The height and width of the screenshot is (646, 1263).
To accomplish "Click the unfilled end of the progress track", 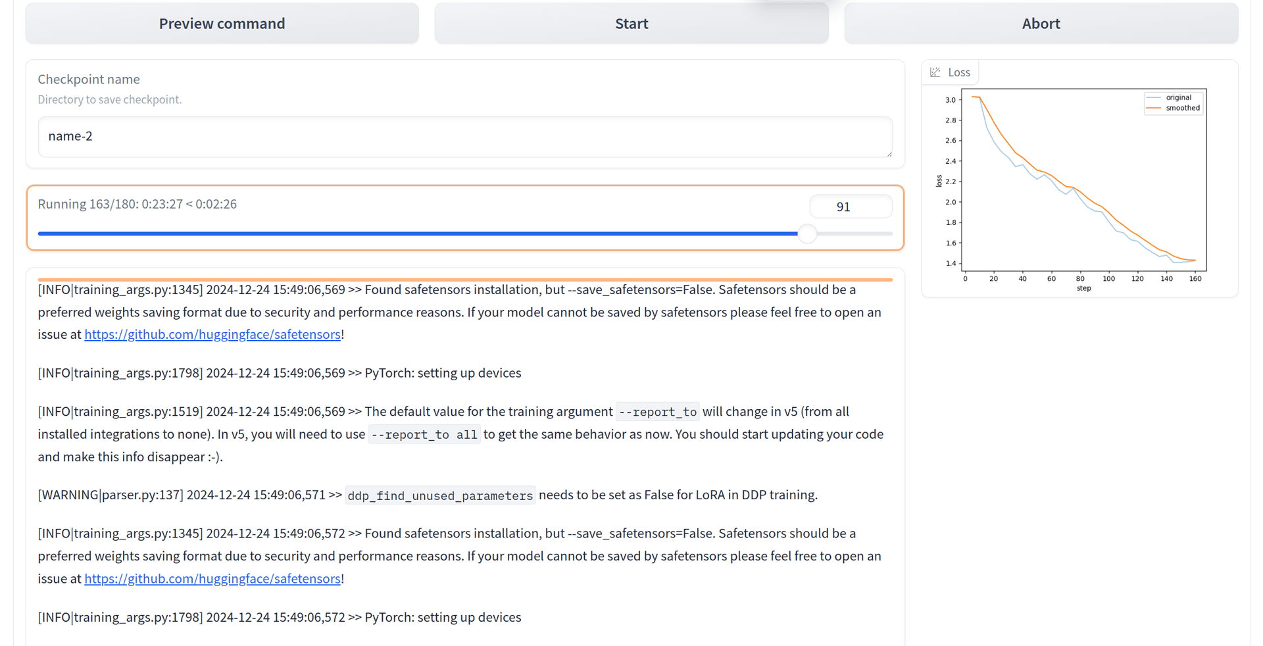I will pos(854,234).
